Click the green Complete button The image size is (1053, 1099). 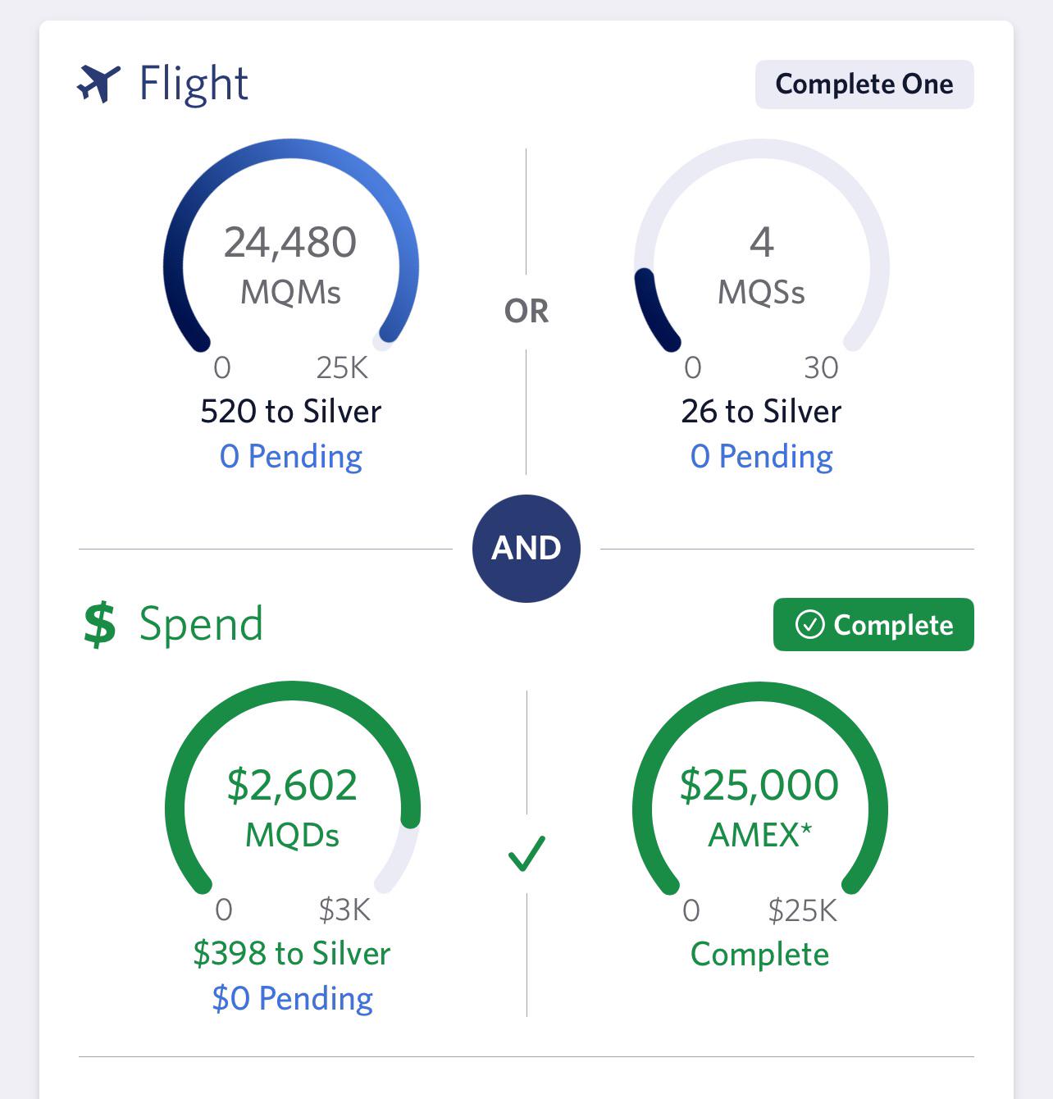[873, 625]
